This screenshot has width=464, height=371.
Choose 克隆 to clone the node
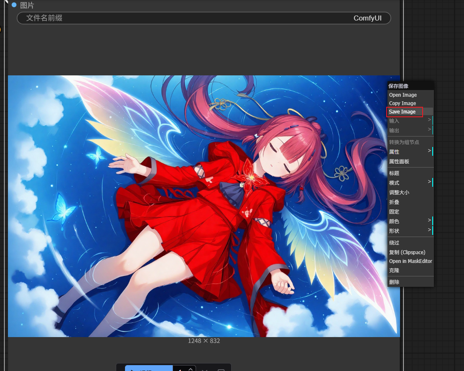pyautogui.click(x=394, y=271)
